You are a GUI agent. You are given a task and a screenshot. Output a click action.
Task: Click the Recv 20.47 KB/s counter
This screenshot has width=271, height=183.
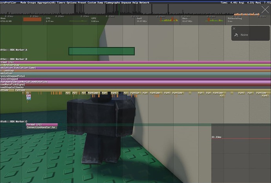[x=187, y=20]
